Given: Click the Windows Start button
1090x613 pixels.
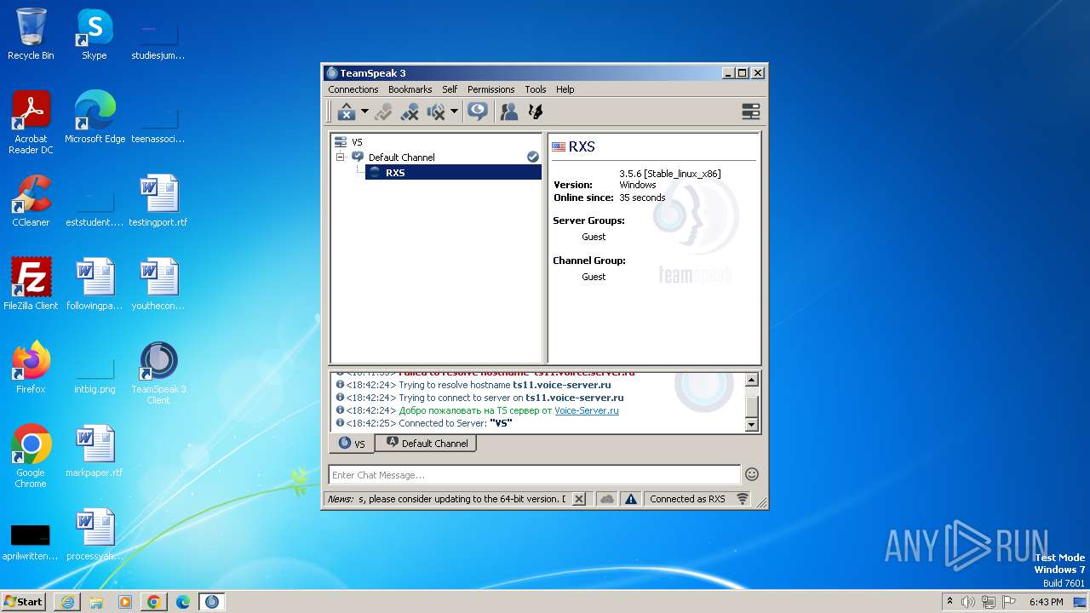Looking at the screenshot, I should [23, 602].
